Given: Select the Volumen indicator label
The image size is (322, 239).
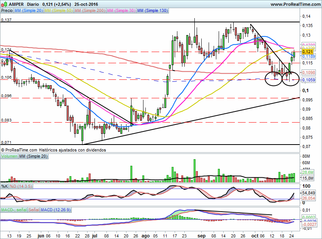Looking at the screenshot, I should [9, 156].
